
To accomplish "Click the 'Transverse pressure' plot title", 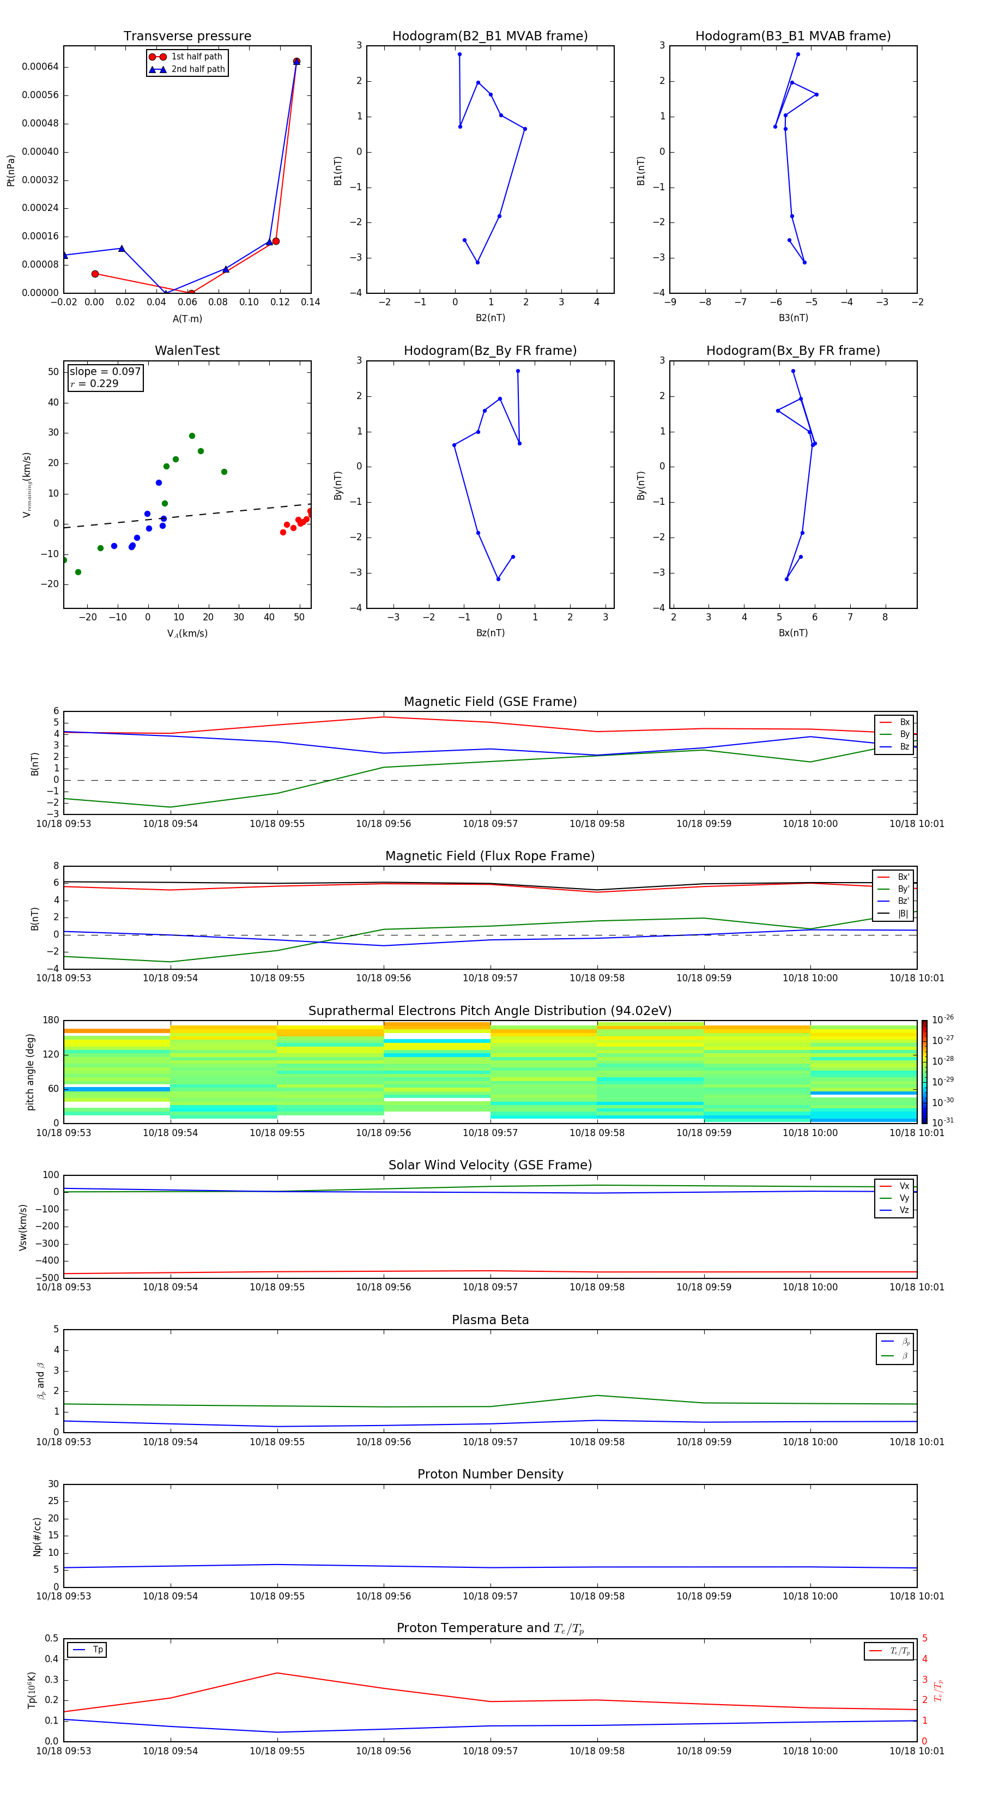I will [x=187, y=37].
